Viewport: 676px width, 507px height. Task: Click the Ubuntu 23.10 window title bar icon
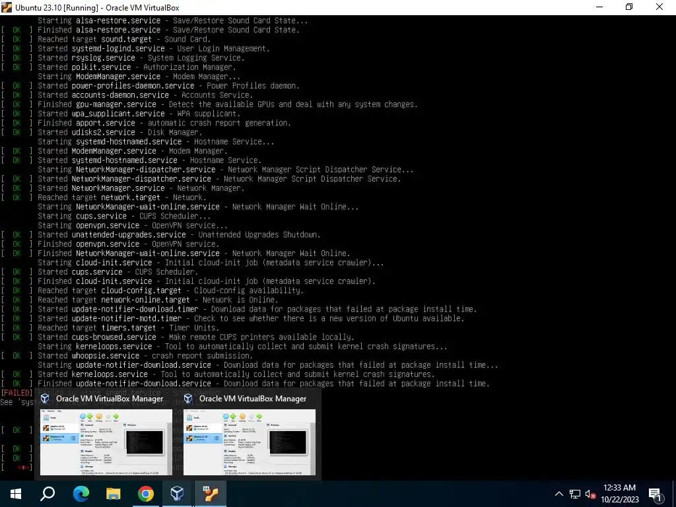click(7, 7)
